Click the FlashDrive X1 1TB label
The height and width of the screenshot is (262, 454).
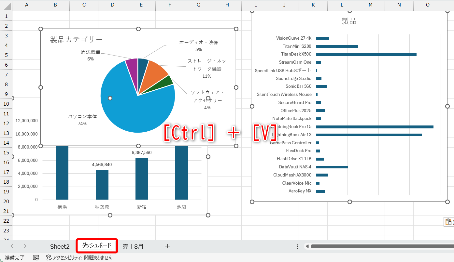click(x=294, y=159)
